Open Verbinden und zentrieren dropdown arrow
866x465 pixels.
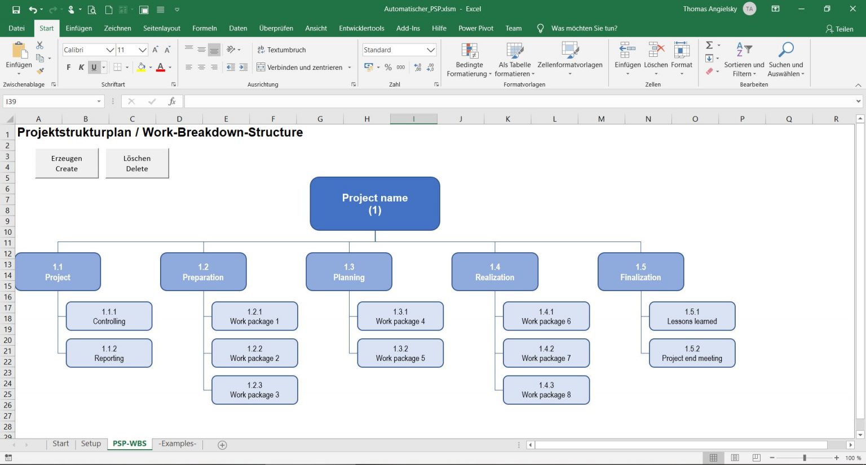tap(350, 67)
